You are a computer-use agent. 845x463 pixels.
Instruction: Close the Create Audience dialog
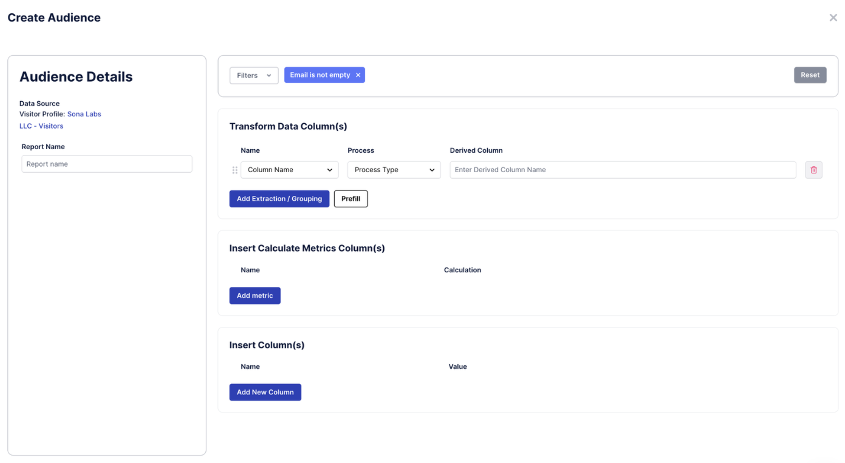pyautogui.click(x=833, y=18)
